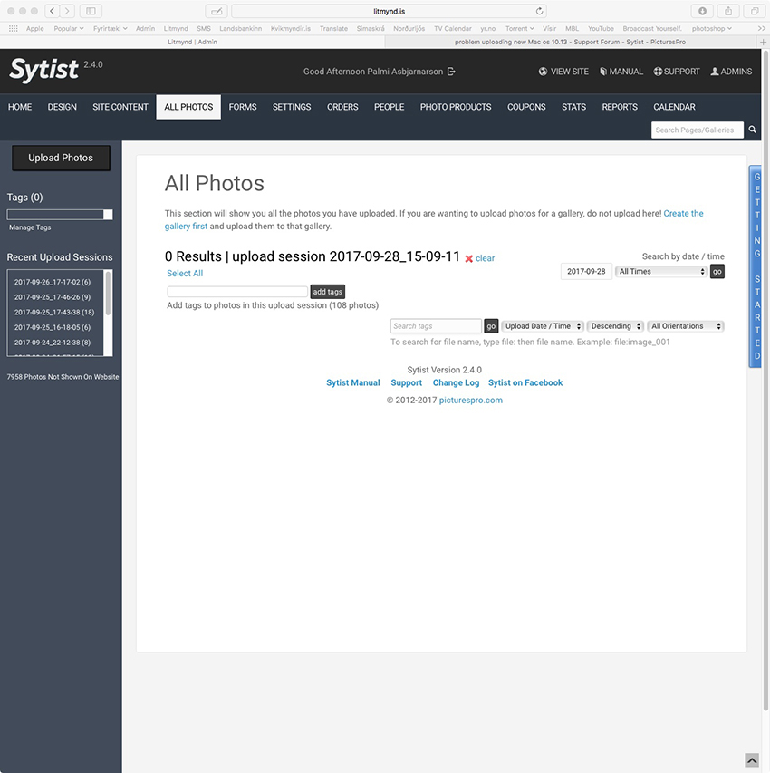770x773 pixels.
Task: Open the All Orientations dropdown
Action: 686,326
